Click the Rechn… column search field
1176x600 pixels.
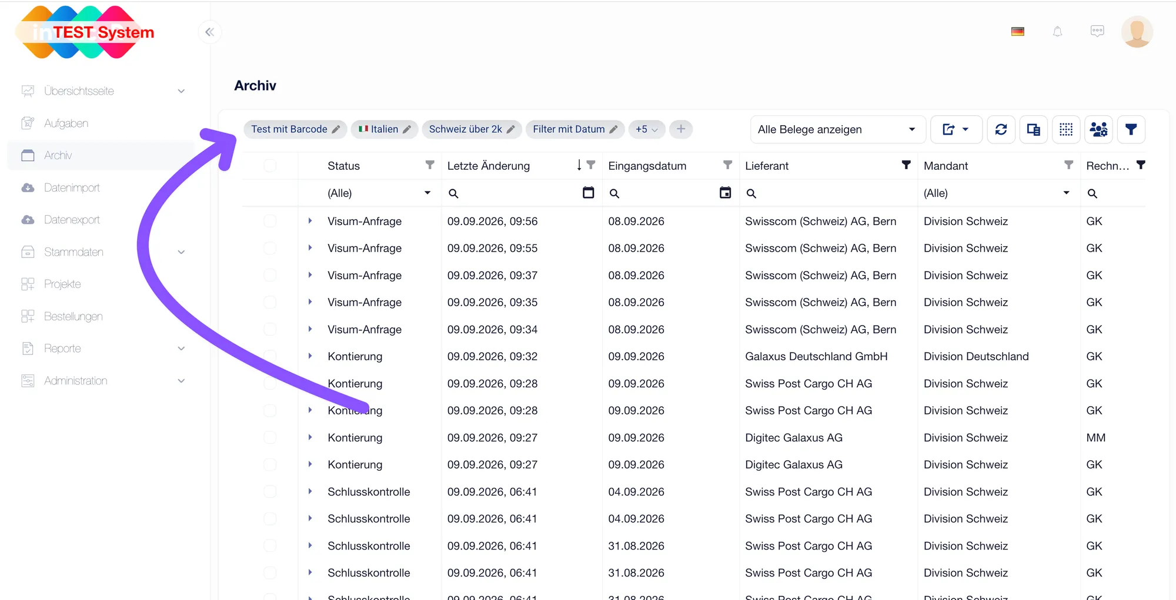tap(1114, 193)
